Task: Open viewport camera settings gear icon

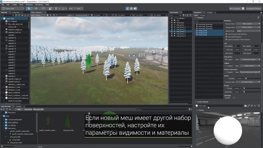Action: (x=47, y=15)
